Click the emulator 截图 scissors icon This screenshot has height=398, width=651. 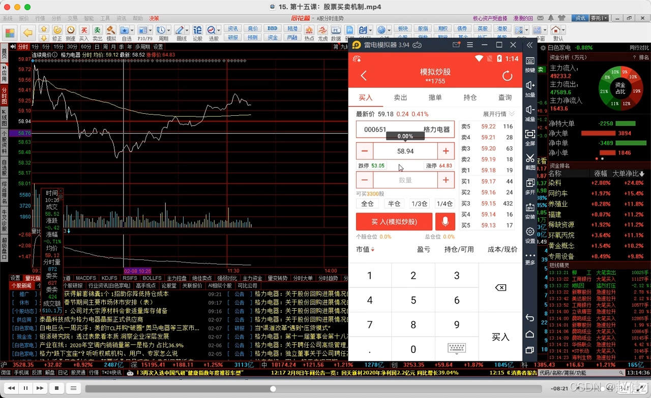coord(530,161)
